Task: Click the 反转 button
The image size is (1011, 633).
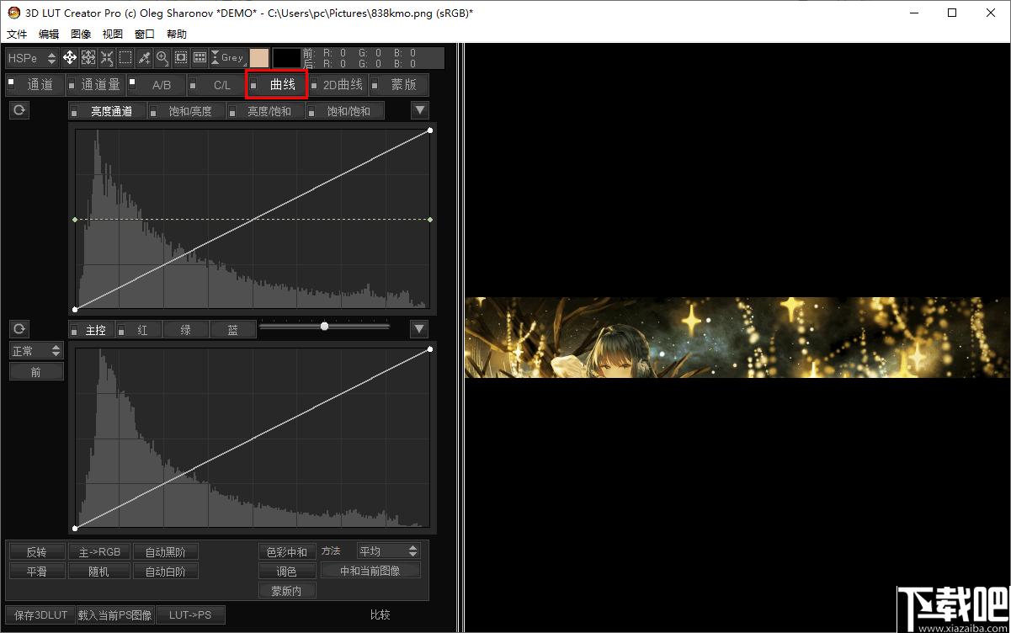Action: [x=36, y=552]
